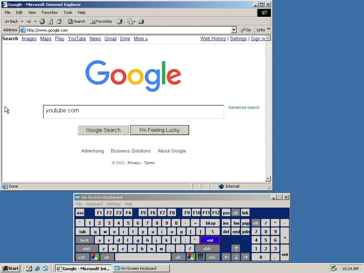The height and width of the screenshot is (273, 364).
Task: Open the Forward button history dropdown
Action: click(x=35, y=21)
